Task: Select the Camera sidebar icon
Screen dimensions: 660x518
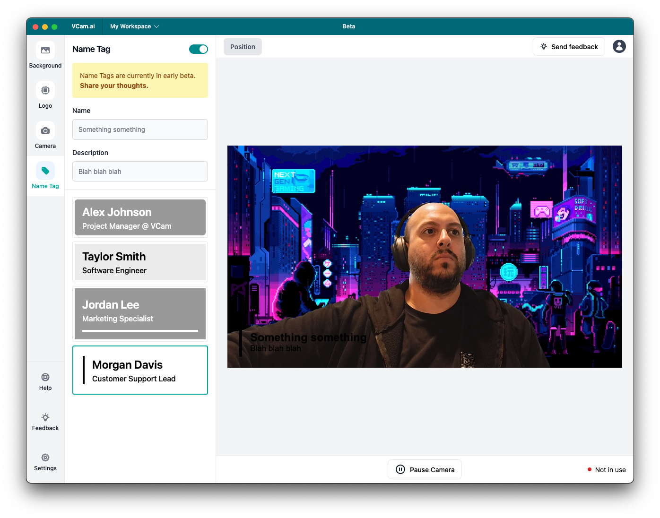Action: [45, 130]
